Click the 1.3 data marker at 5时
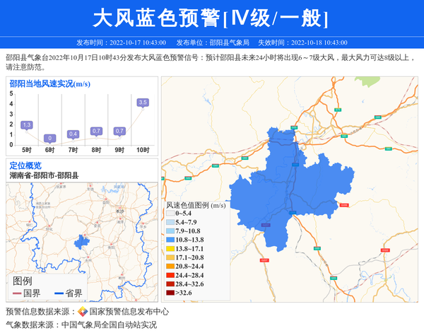 [27, 125]
